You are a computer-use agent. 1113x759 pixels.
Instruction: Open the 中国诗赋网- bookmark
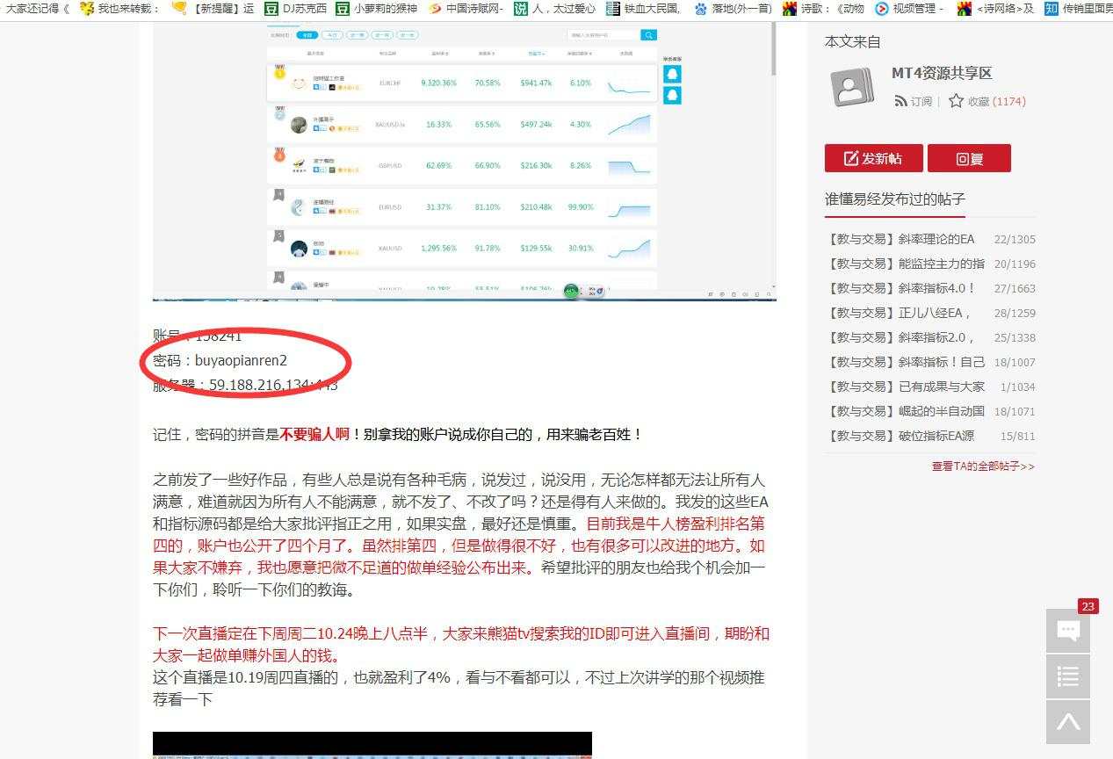coord(466,9)
